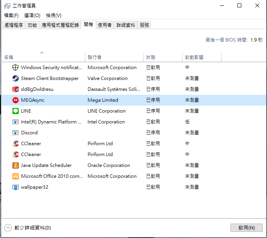Open the 選項(O) menu
This screenshot has height=238, width=267.
tap(32, 16)
